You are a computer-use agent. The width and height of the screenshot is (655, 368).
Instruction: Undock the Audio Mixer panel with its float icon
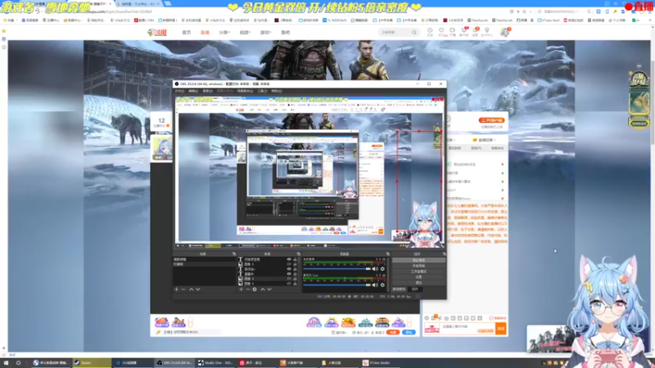[387, 254]
